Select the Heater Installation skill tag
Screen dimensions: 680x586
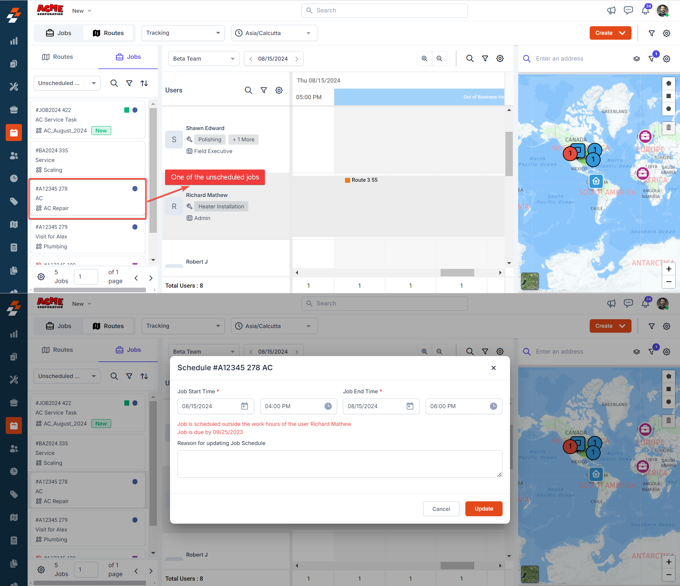221,207
